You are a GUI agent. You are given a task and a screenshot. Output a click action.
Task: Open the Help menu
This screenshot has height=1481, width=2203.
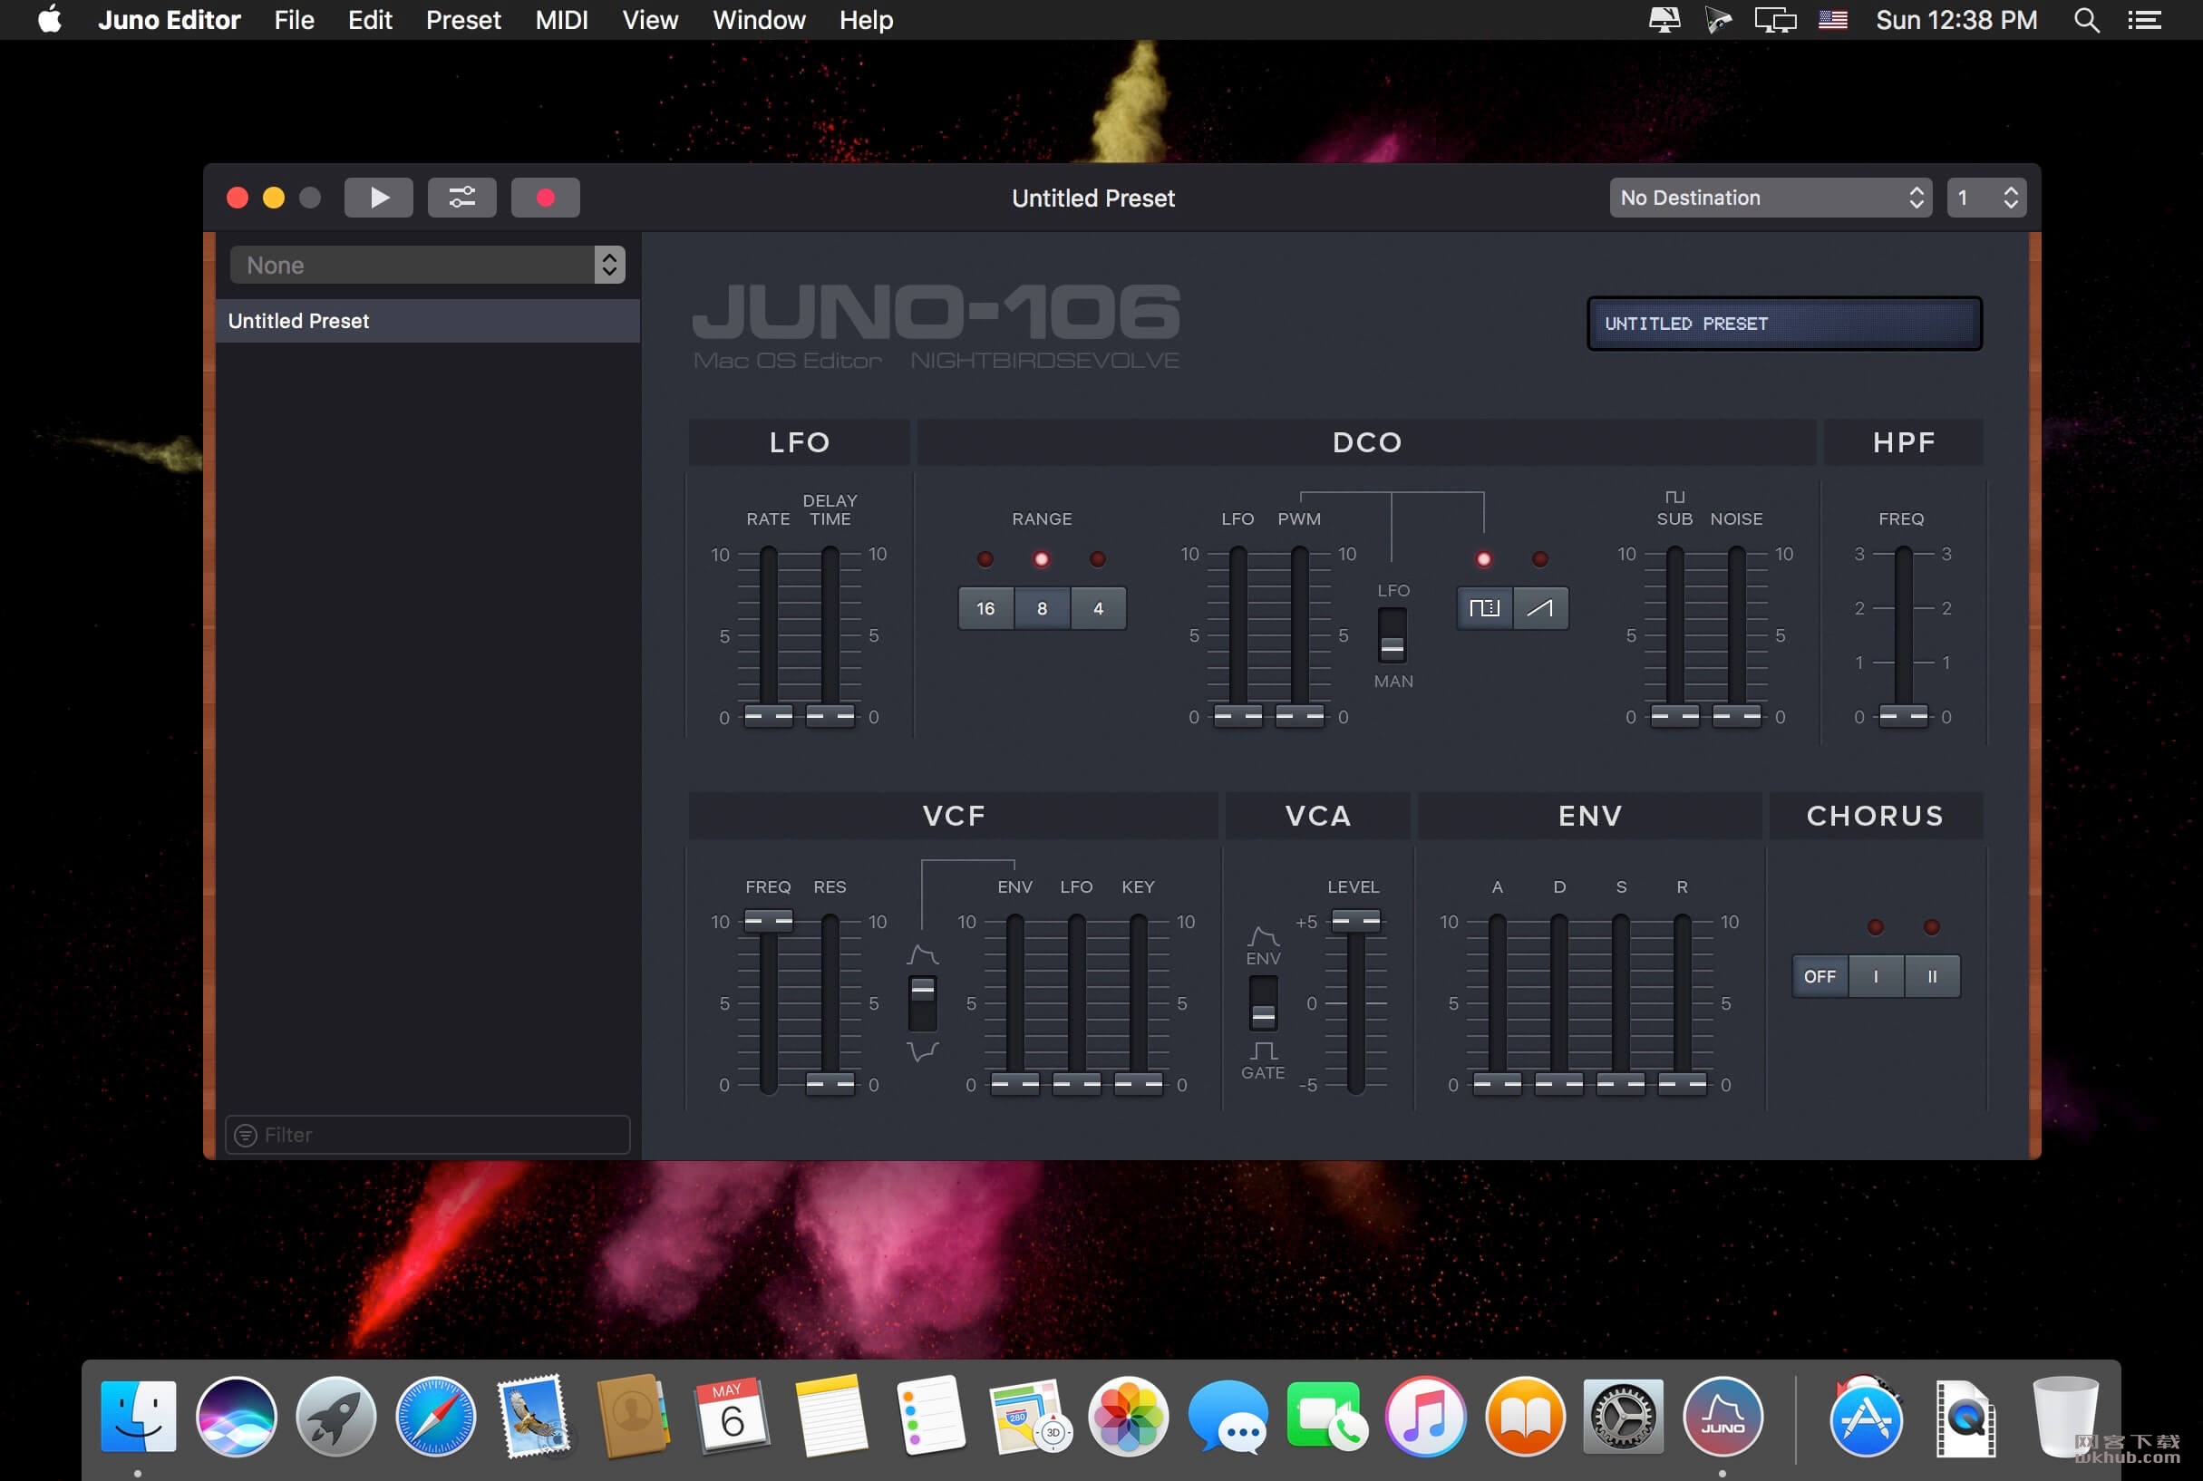pos(867,20)
